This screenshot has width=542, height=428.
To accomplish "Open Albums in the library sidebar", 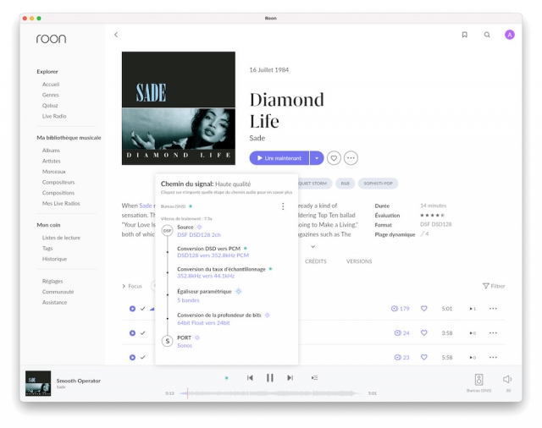I will 51,151.
